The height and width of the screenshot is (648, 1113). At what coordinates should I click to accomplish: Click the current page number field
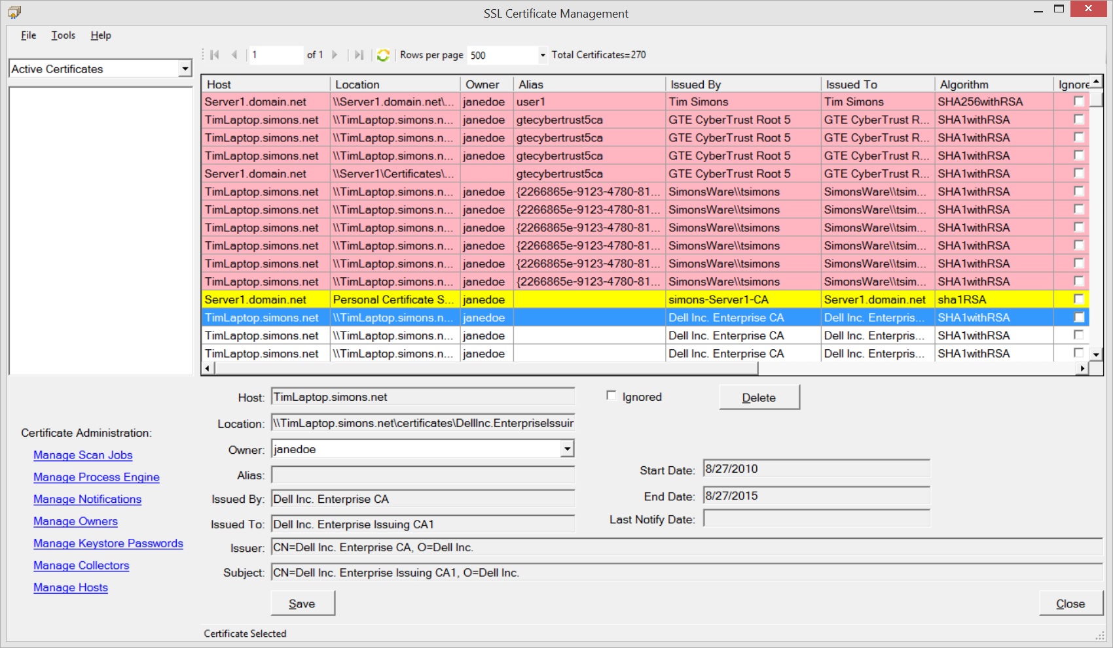pos(276,55)
